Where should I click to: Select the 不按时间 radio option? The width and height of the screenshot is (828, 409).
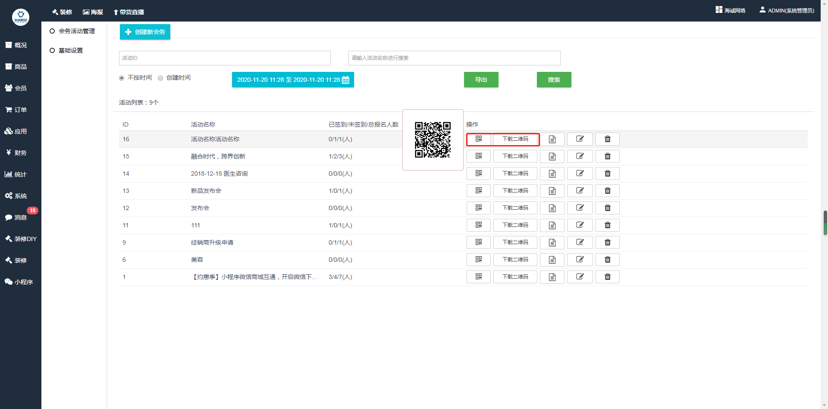click(122, 78)
